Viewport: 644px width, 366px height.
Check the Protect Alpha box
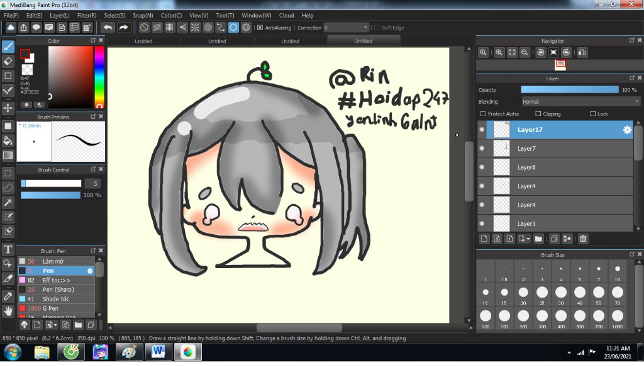pos(483,114)
